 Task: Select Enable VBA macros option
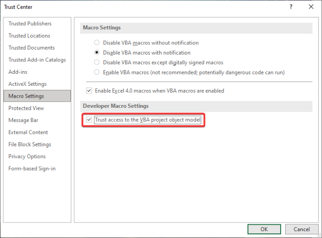point(97,72)
